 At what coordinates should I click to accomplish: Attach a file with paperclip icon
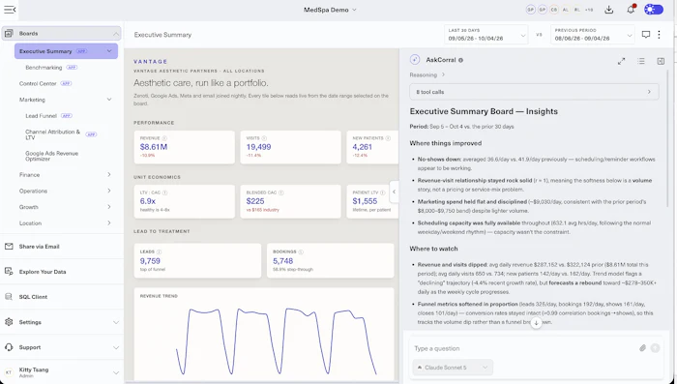pyautogui.click(x=642, y=348)
